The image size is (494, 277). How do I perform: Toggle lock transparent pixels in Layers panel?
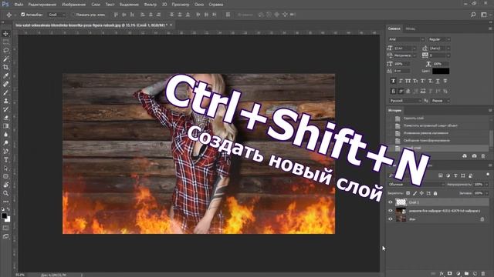coord(408,193)
